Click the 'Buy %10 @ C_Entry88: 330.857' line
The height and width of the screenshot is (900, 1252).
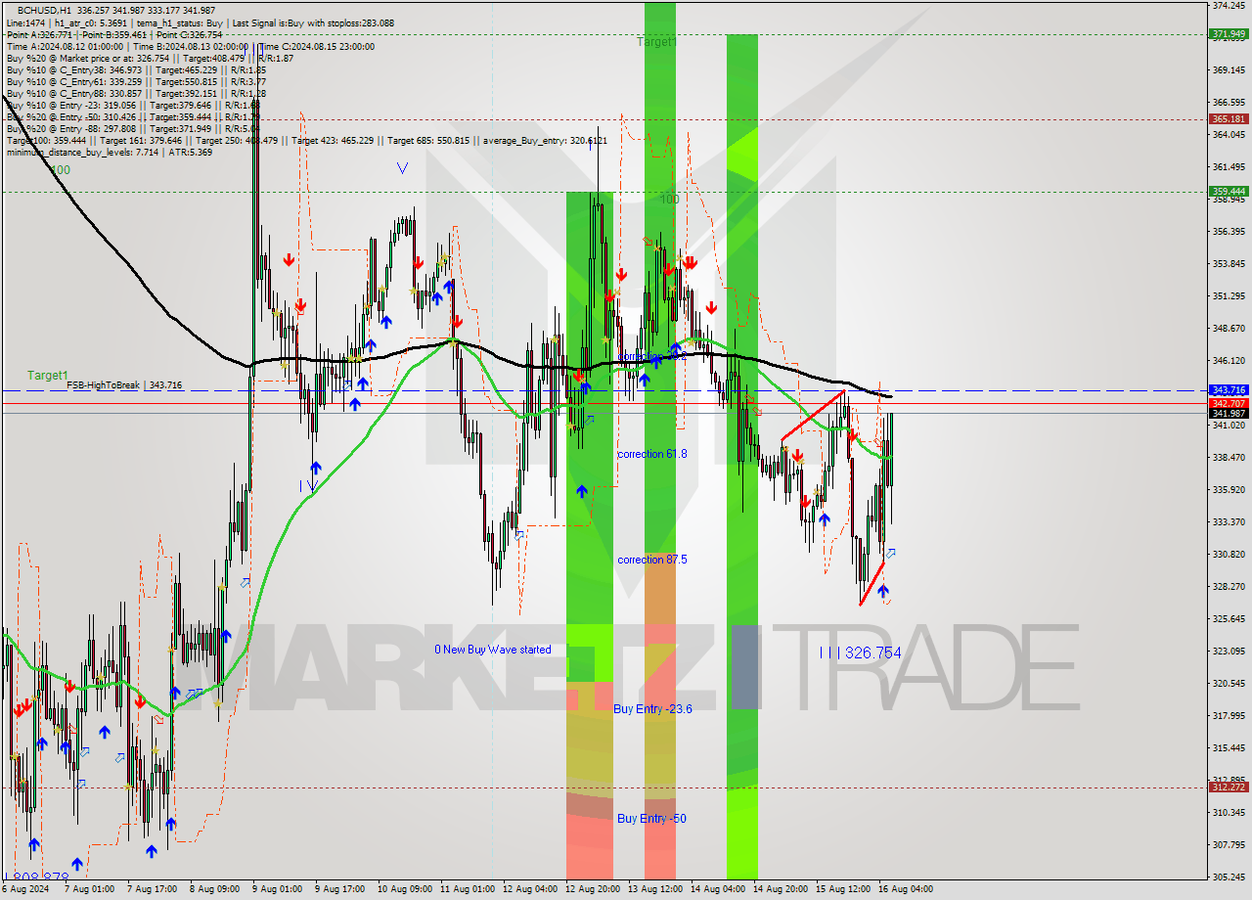[x=73, y=93]
